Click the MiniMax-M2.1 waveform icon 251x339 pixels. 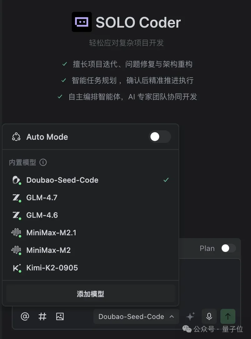[17, 232]
